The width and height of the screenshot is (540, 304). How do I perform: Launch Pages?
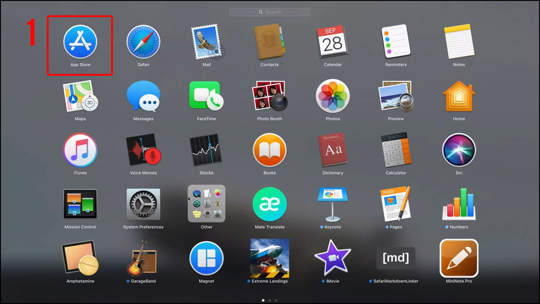[396, 204]
